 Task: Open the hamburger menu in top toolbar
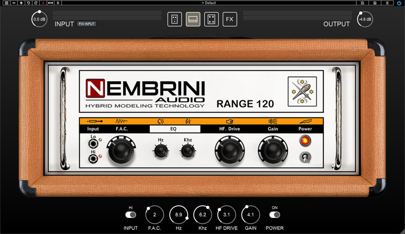pyautogui.click(x=6, y=3)
